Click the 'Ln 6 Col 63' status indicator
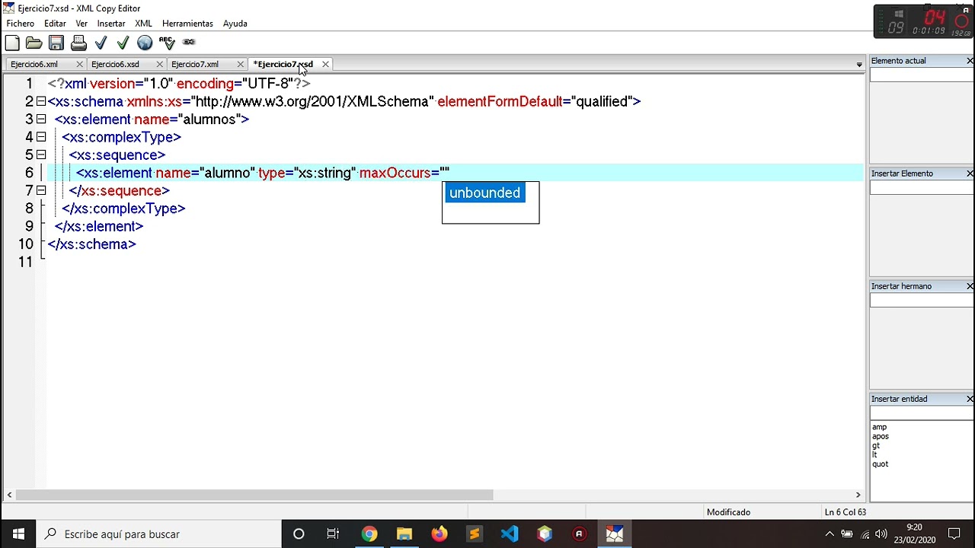The width and height of the screenshot is (975, 548). (x=846, y=512)
